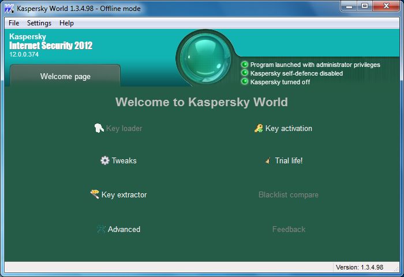Screen dimensions: 404x277
Task: Click the Key extractor icon
Action: [95, 194]
